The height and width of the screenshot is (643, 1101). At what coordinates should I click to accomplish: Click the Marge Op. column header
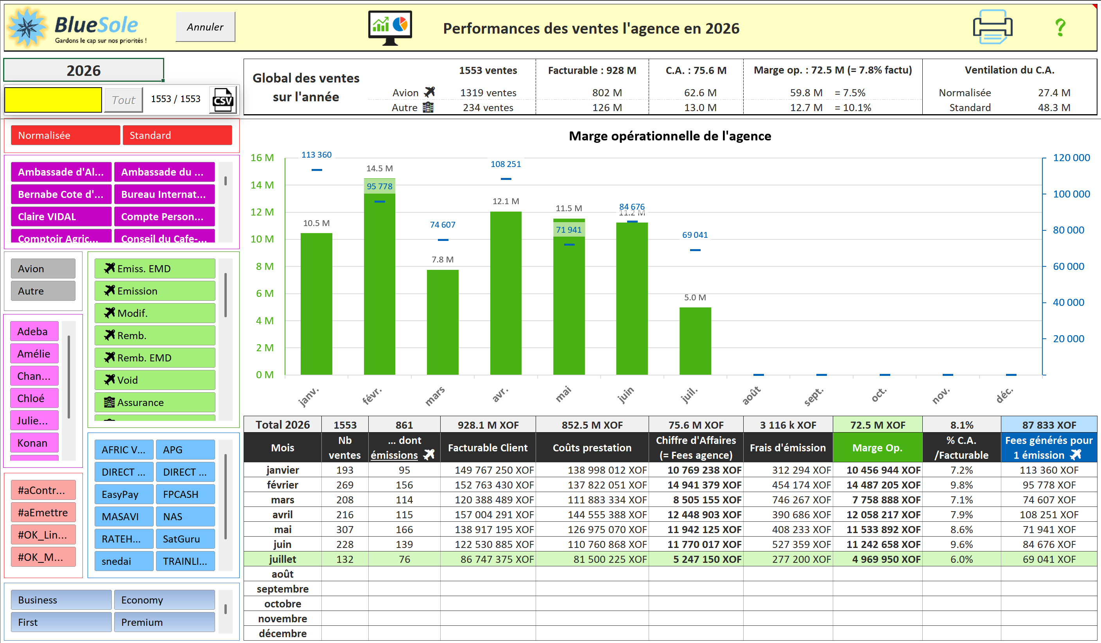[x=877, y=447]
